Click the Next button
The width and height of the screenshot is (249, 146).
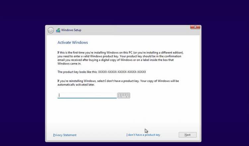click(x=188, y=135)
